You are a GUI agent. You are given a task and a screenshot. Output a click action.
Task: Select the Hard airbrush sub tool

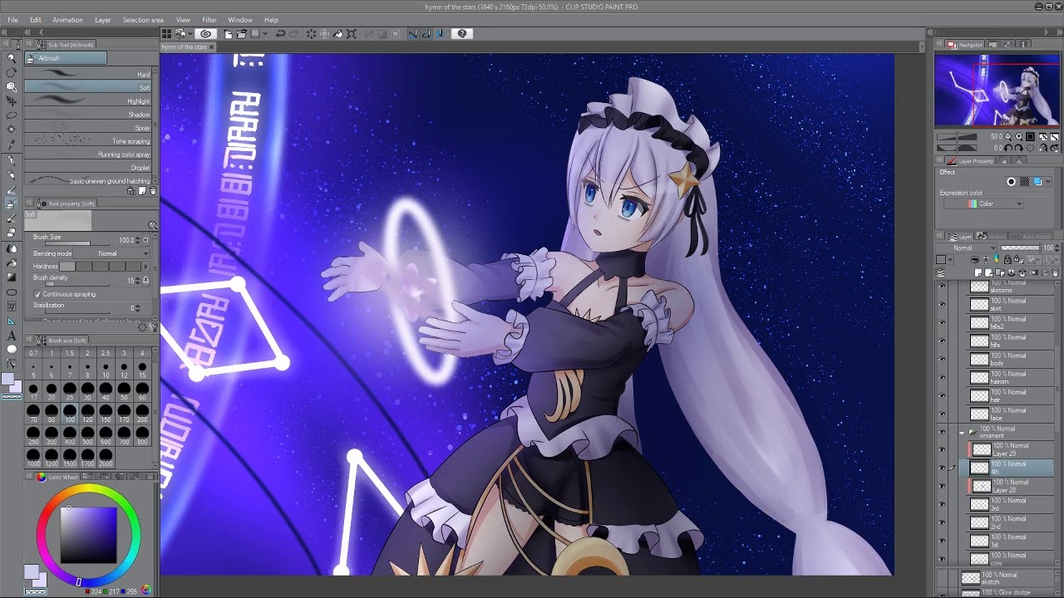[x=87, y=74]
